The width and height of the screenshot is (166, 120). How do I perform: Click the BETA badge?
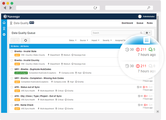(32, 23)
